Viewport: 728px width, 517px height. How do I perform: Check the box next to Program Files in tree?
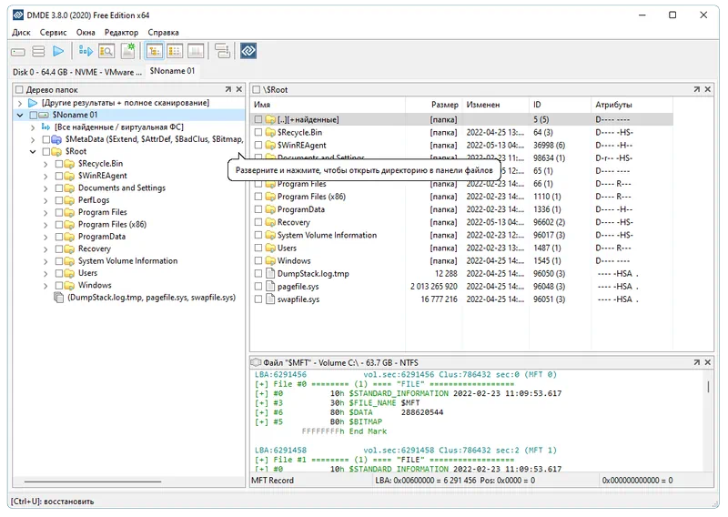coord(59,212)
